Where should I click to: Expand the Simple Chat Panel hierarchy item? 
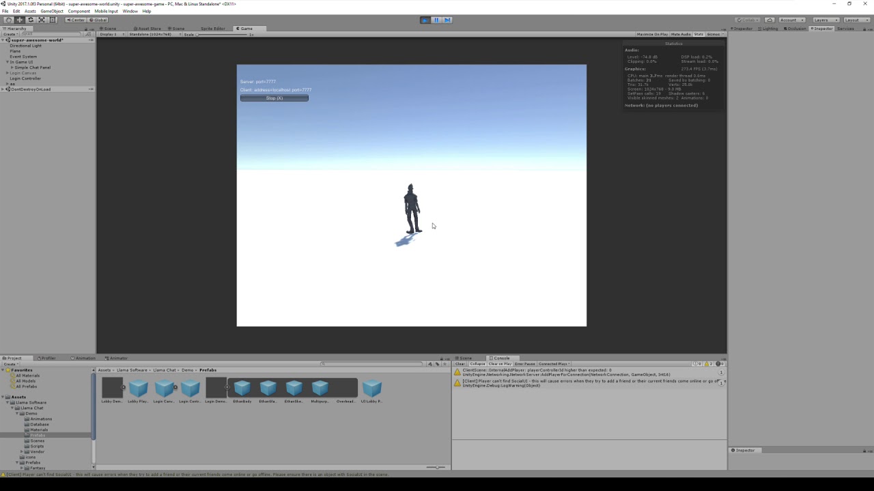click(x=12, y=68)
